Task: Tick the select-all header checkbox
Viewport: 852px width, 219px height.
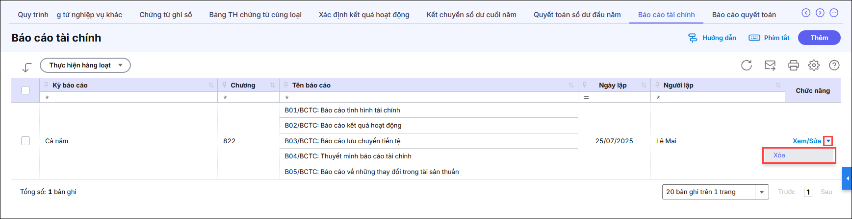Action: tap(26, 90)
